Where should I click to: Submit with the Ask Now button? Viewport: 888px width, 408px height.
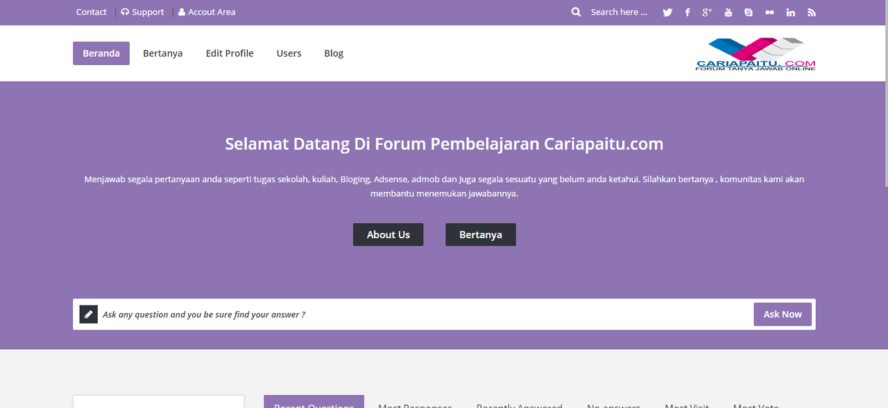(x=783, y=314)
